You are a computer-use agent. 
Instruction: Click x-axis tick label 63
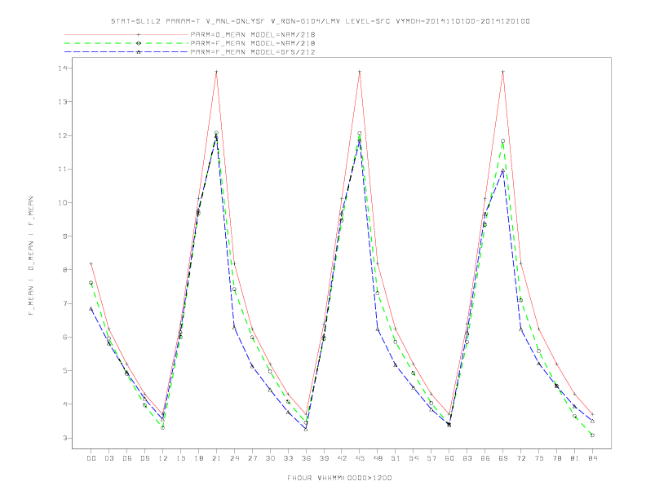tap(467, 458)
